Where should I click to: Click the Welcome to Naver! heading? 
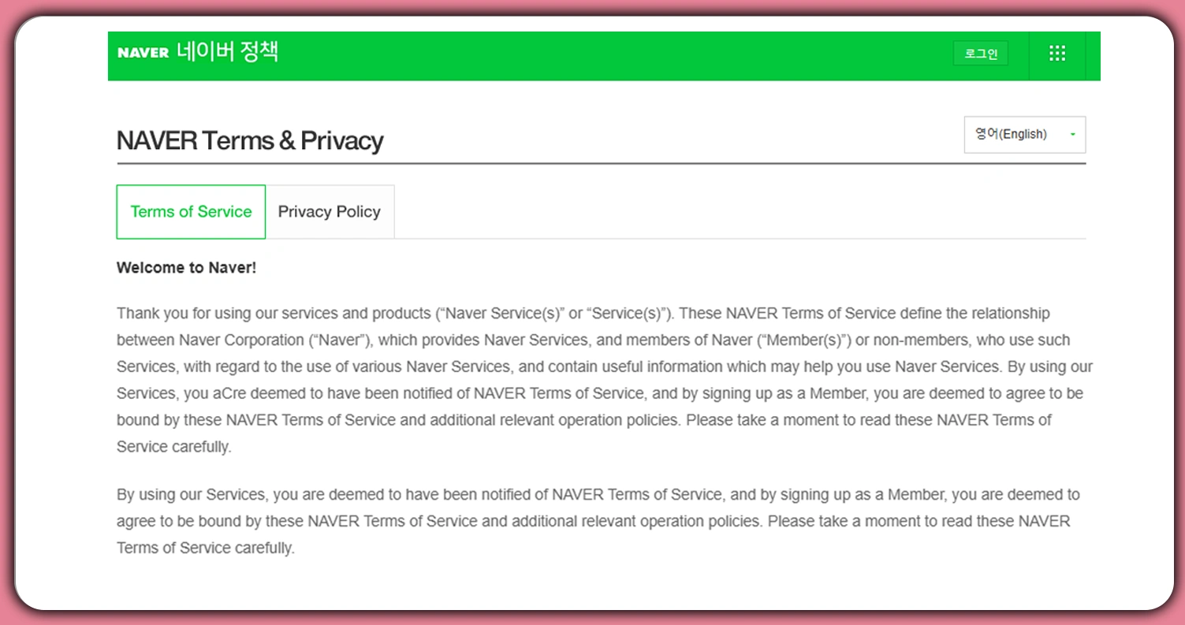pyautogui.click(x=186, y=268)
